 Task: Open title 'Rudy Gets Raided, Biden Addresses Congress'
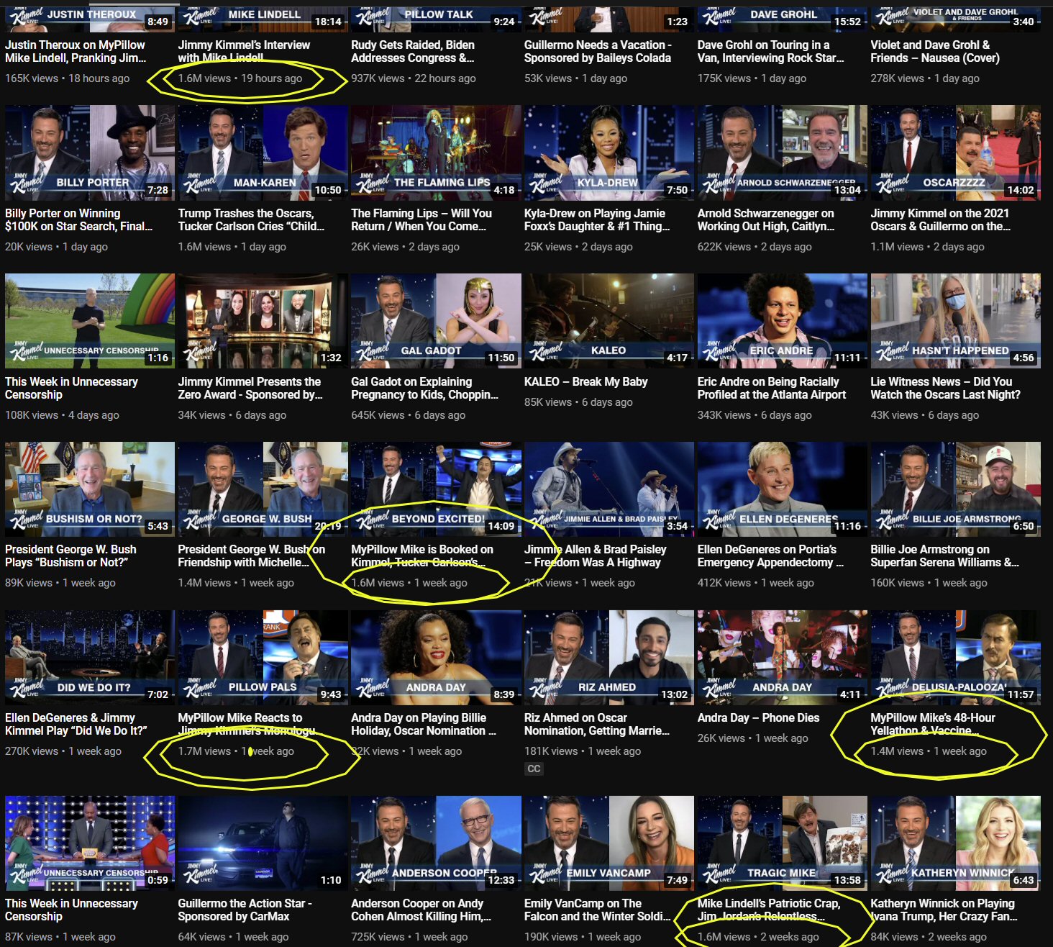pyautogui.click(x=413, y=51)
